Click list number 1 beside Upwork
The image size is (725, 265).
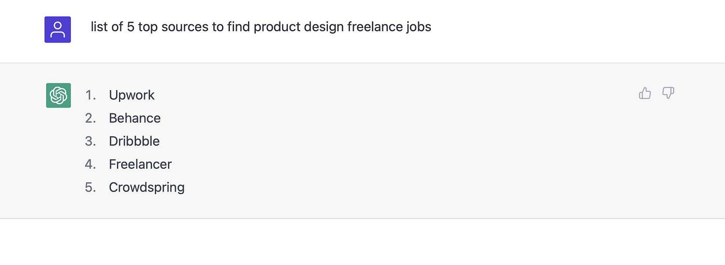pyautogui.click(x=91, y=95)
